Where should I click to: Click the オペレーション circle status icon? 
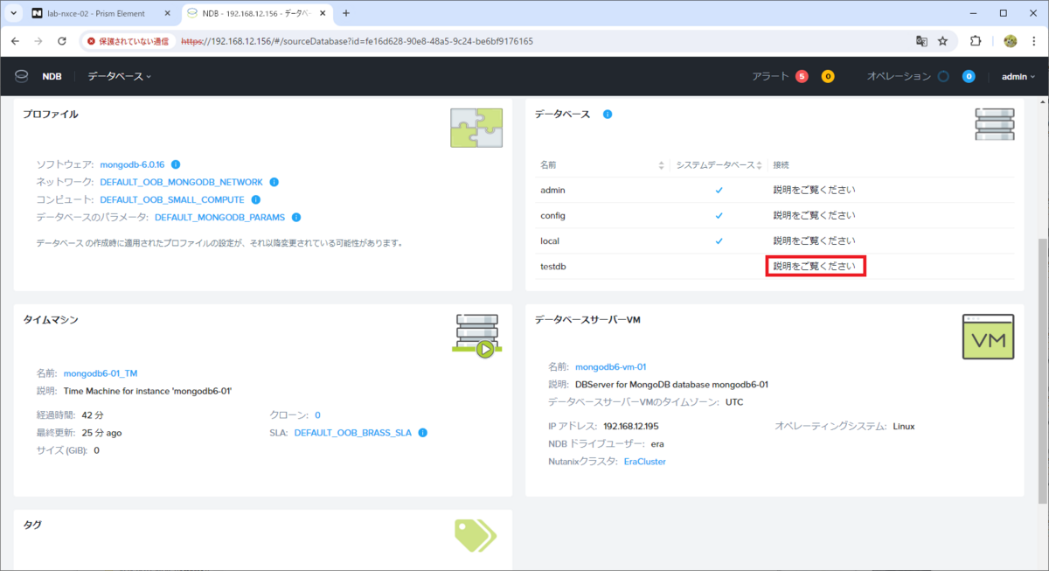[943, 76]
